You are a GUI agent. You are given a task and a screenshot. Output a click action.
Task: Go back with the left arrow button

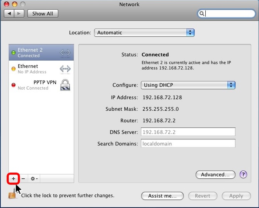coord(9,14)
